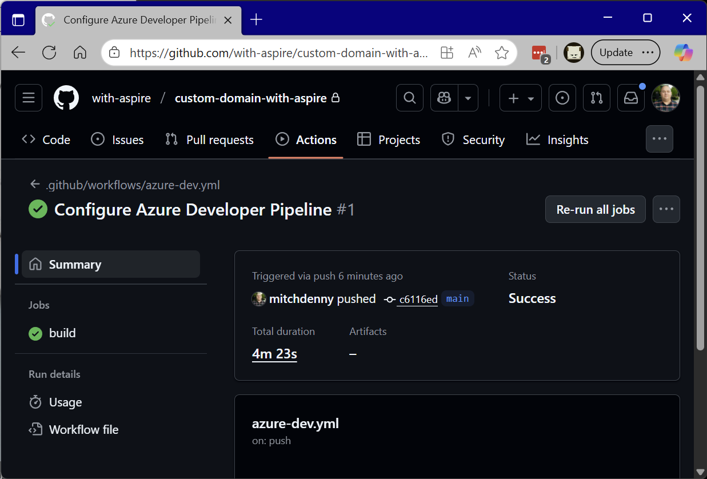707x479 pixels.
Task: Refresh the page
Action: [49, 53]
